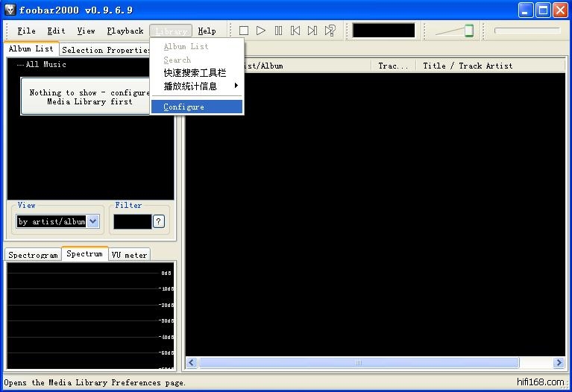The image size is (572, 392).
Task: Play a random track
Action: [x=330, y=31]
